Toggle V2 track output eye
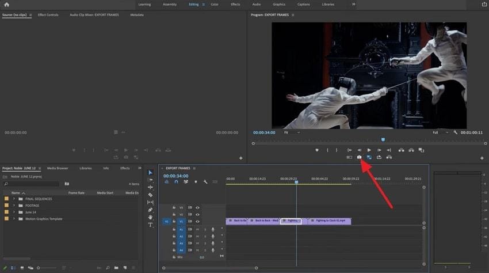489x273 pixels. (x=197, y=215)
